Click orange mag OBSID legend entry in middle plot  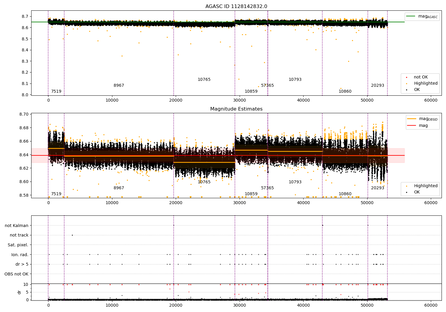pos(423,119)
